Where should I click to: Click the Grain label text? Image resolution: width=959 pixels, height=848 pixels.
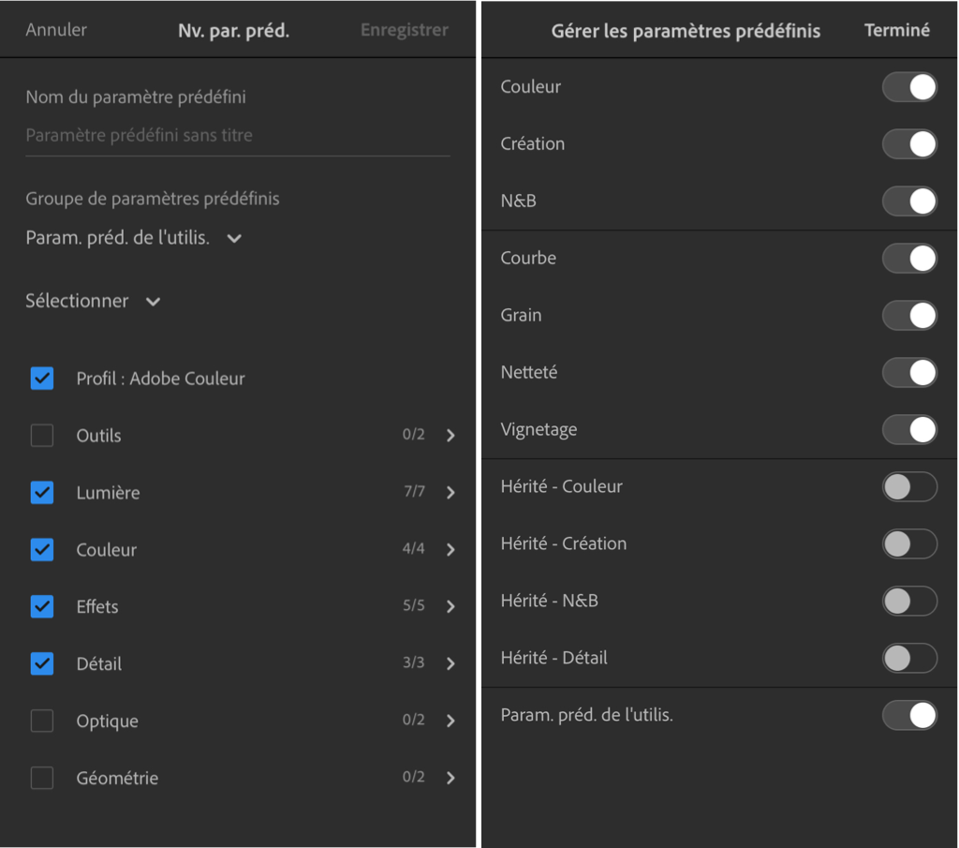[x=521, y=315]
